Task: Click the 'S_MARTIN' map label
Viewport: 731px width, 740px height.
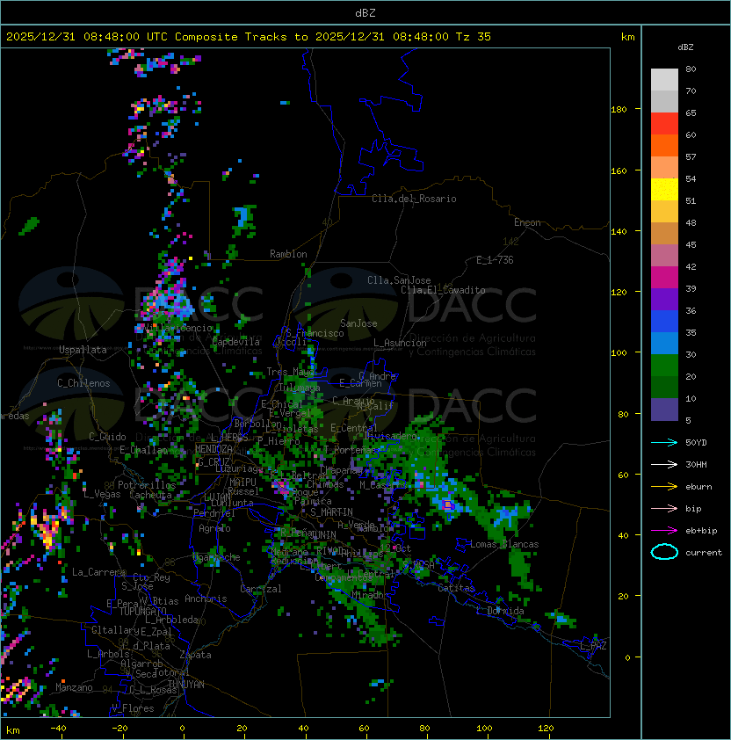Action: pos(332,512)
